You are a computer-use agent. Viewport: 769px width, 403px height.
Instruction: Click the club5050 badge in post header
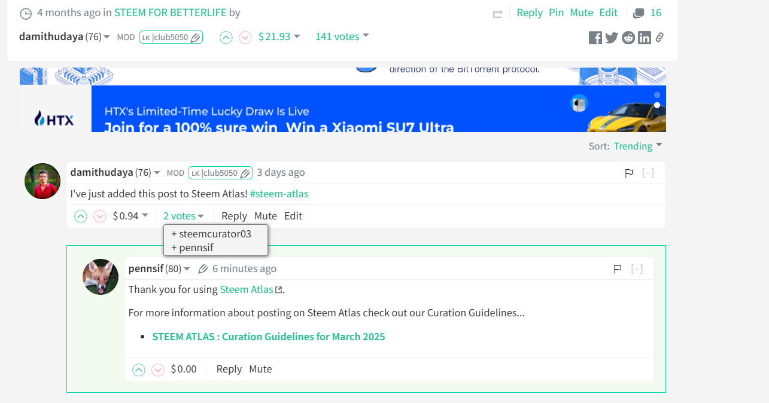(x=171, y=37)
